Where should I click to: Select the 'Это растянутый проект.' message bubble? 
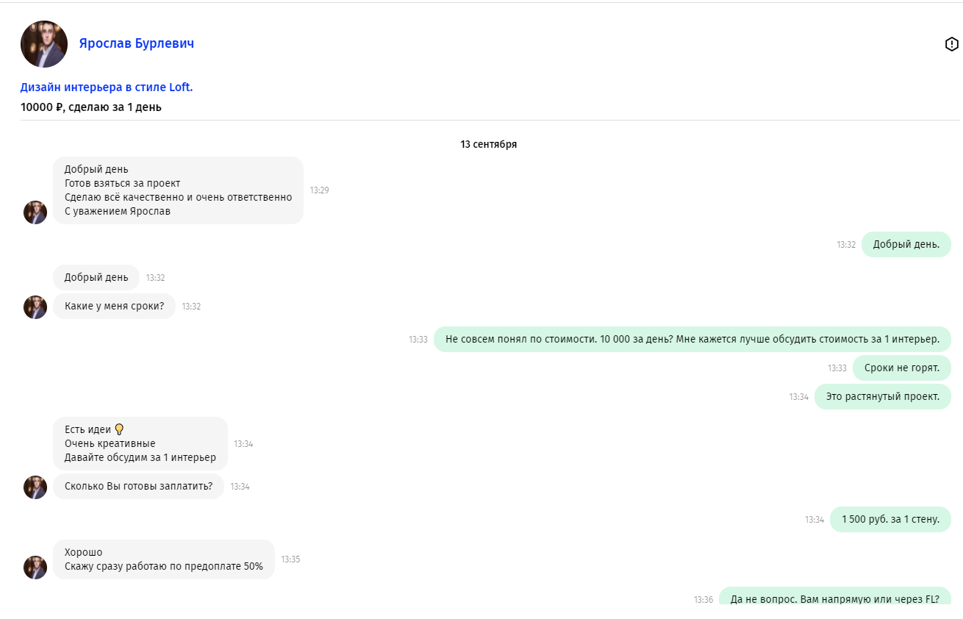click(882, 397)
